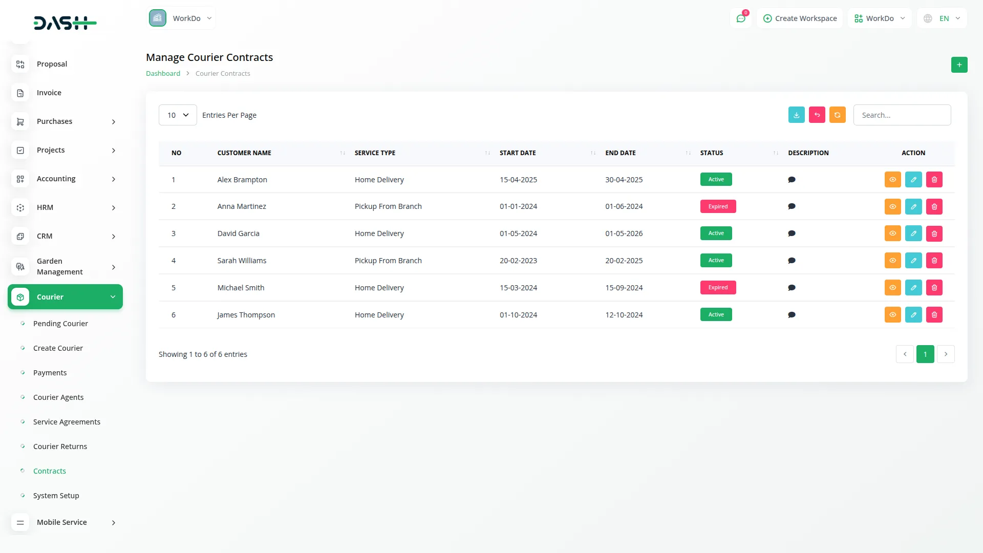Open the Contracts page in the sidebar

coord(49,471)
